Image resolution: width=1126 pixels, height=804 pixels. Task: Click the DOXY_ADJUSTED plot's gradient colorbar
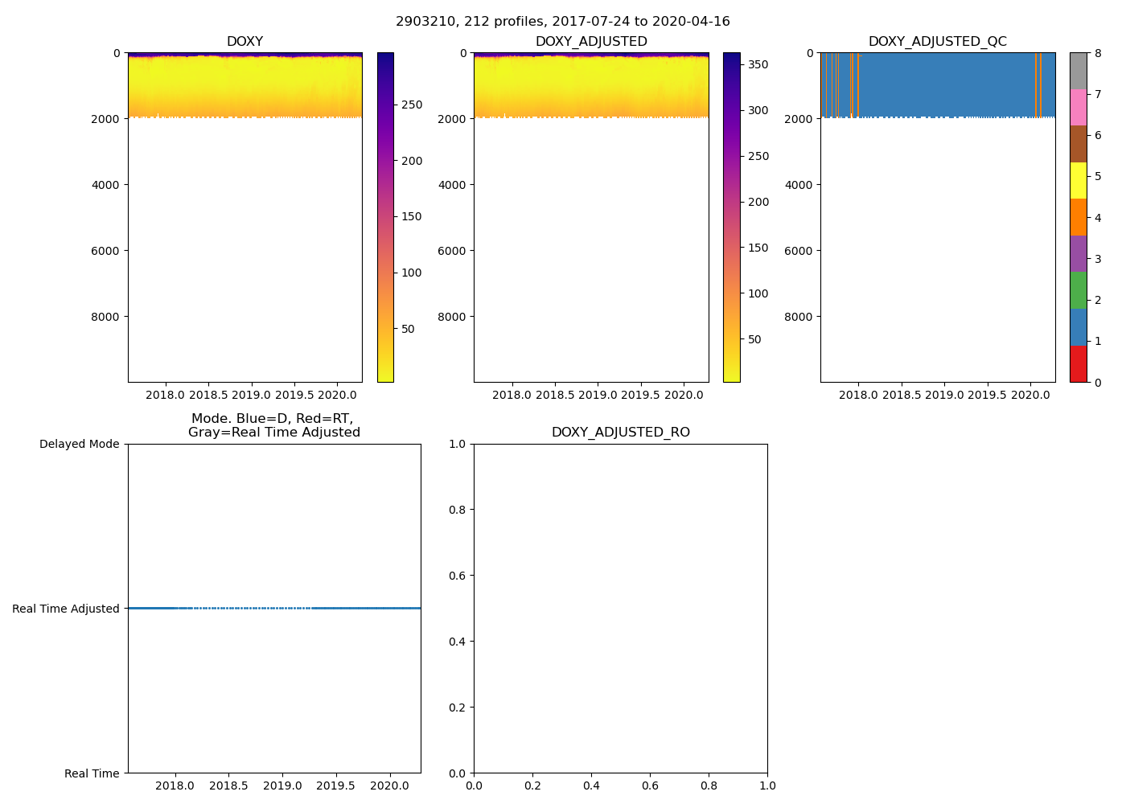731,217
